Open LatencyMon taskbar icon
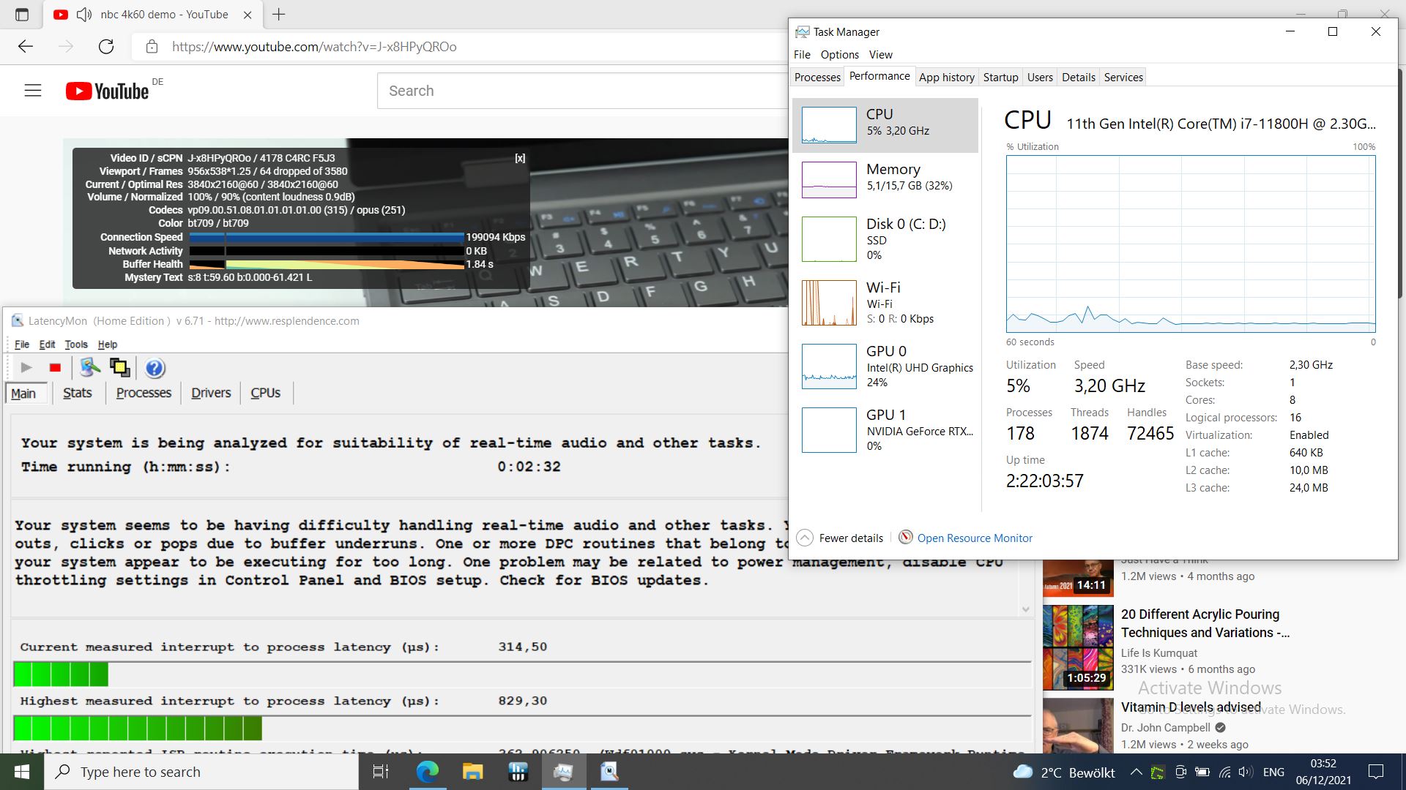The image size is (1406, 790). click(609, 772)
